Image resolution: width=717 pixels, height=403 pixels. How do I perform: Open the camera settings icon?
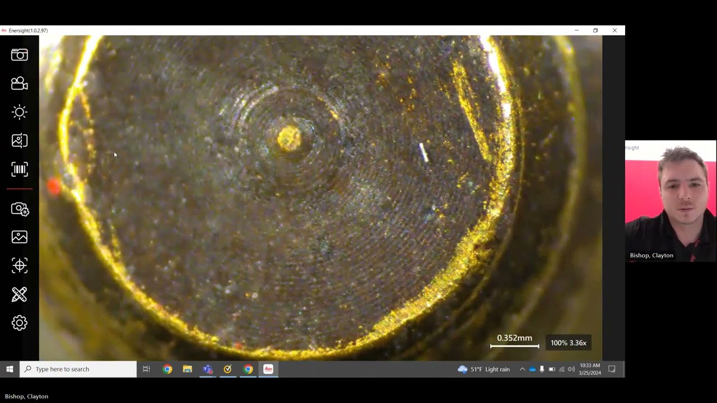20,209
